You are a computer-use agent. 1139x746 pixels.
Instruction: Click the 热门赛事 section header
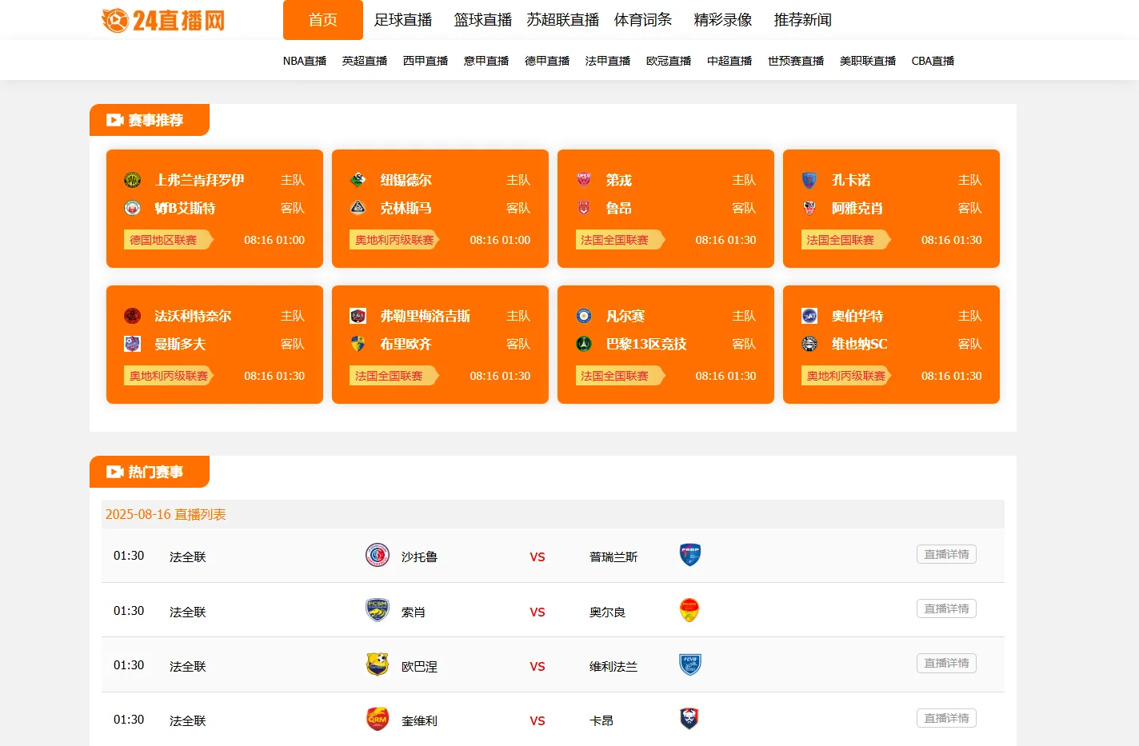[150, 472]
